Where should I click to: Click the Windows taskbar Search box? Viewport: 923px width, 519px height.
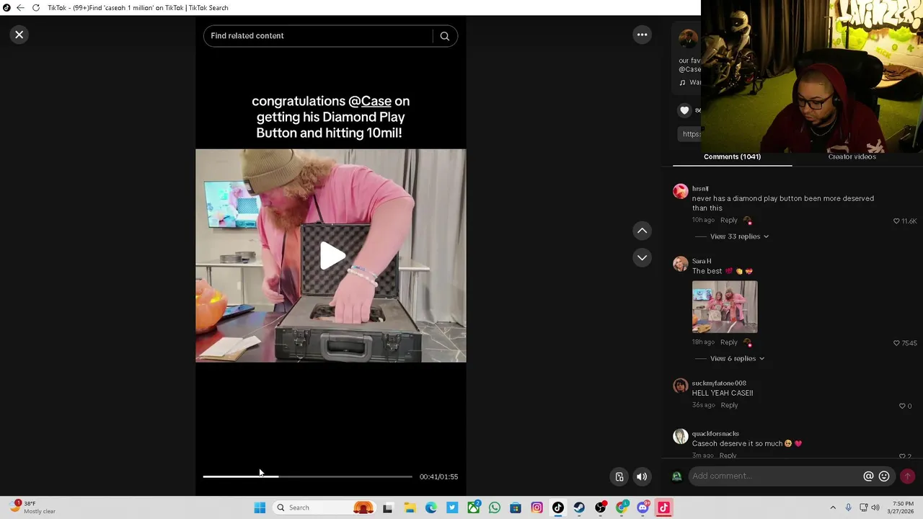(x=324, y=507)
